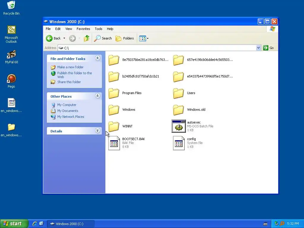Click the 5:32 PM clock
Image resolution: width=304 pixels, height=228 pixels.
click(293, 224)
